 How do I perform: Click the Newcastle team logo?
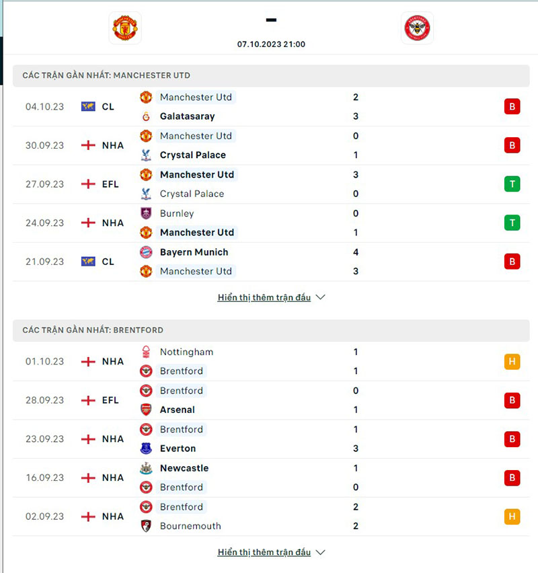pos(146,468)
